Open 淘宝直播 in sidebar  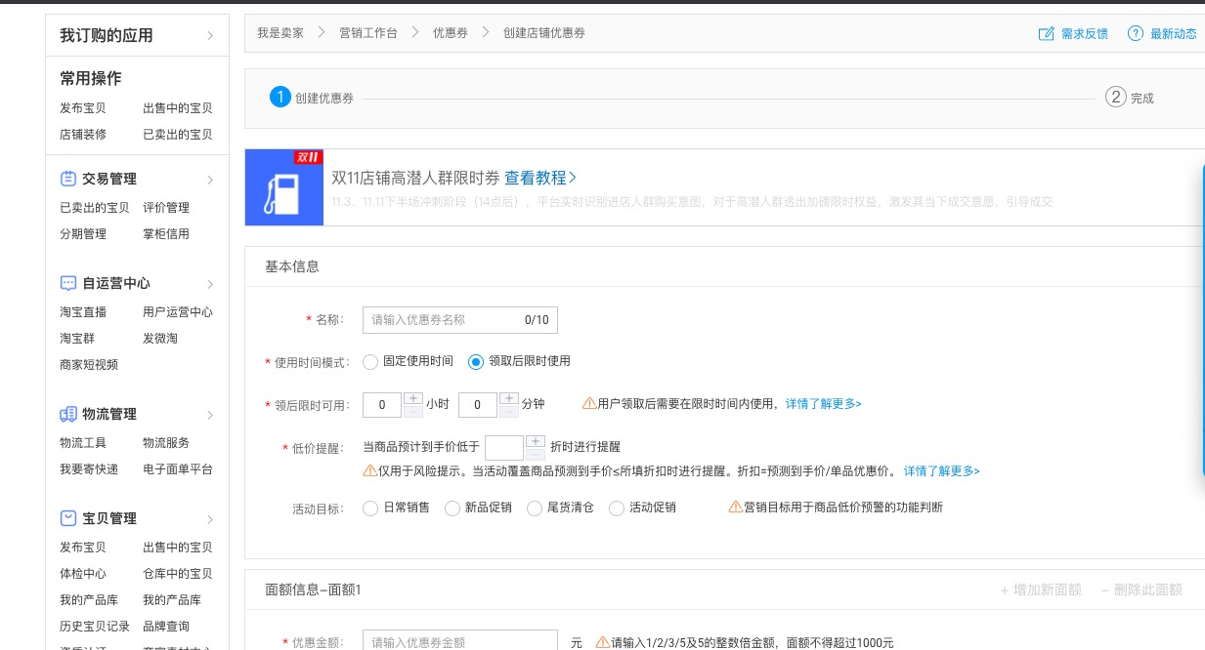[x=83, y=312]
